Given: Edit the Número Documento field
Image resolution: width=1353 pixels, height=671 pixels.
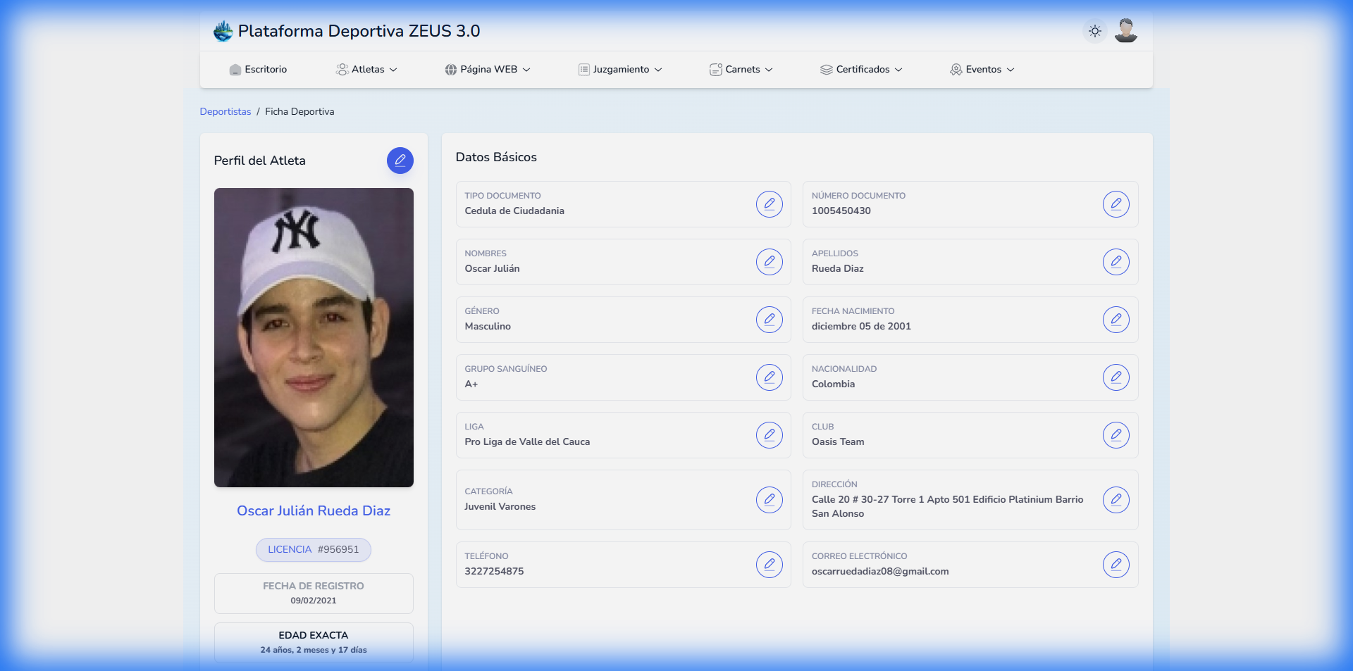Looking at the screenshot, I should click(1116, 204).
